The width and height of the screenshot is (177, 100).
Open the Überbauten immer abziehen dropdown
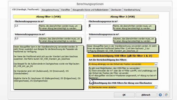pos(123,87)
